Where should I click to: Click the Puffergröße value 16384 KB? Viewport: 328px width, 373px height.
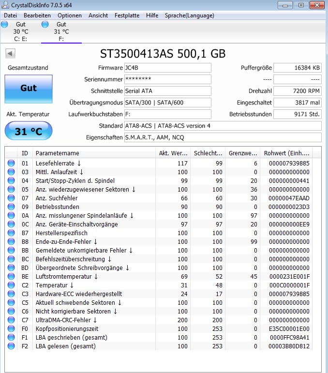298,68
